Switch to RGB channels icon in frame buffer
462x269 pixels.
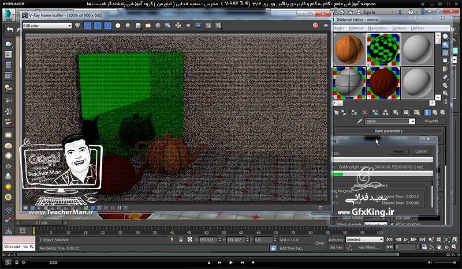(x=78, y=25)
